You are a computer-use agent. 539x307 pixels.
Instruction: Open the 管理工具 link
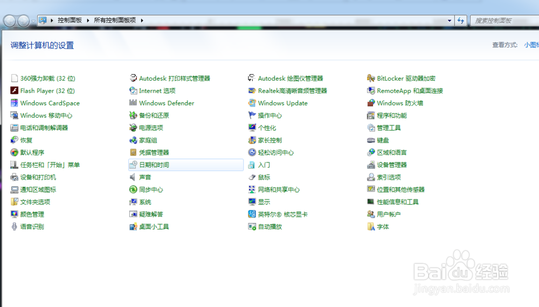pos(389,128)
